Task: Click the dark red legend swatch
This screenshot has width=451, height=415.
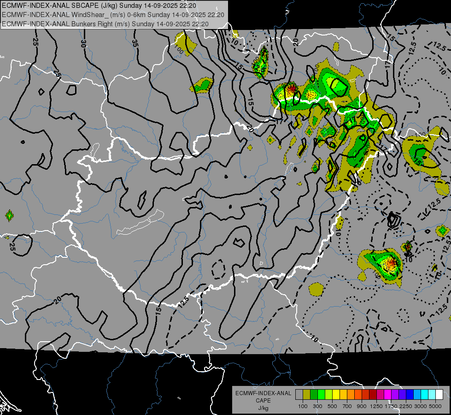Action: pyautogui.click(x=373, y=395)
